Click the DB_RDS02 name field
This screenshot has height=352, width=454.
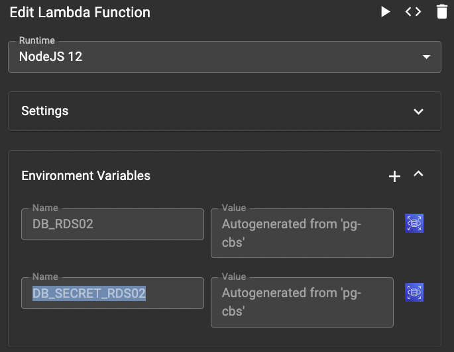coord(112,224)
